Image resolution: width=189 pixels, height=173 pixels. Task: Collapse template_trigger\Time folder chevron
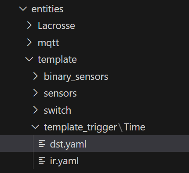tap(35, 127)
